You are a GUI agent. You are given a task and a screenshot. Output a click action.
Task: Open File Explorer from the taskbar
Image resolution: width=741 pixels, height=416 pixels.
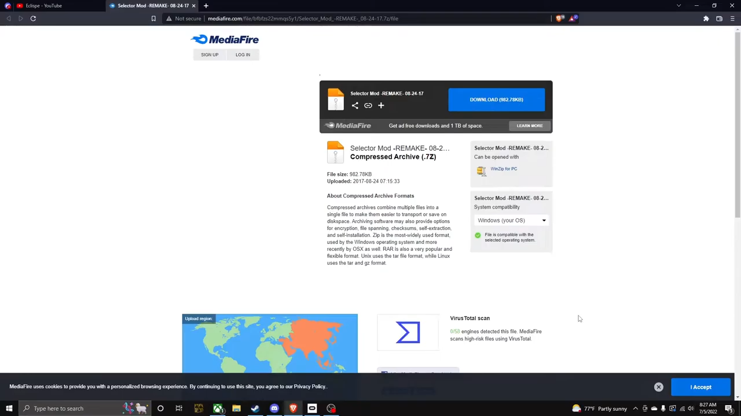click(236, 408)
